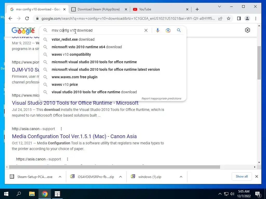
Task: Open taskbar clock and date
Action: (x=244, y=194)
